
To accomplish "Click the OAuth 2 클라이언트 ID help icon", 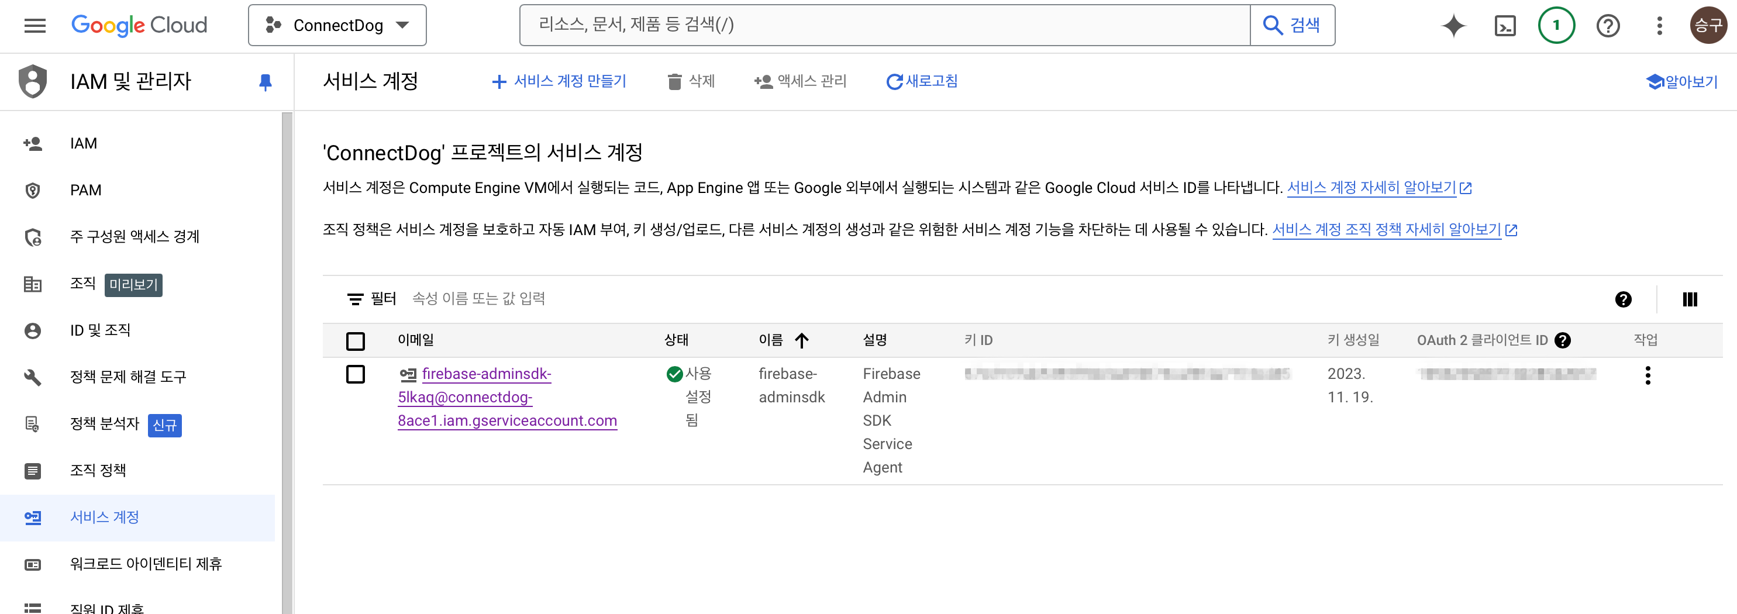I will pos(1562,340).
